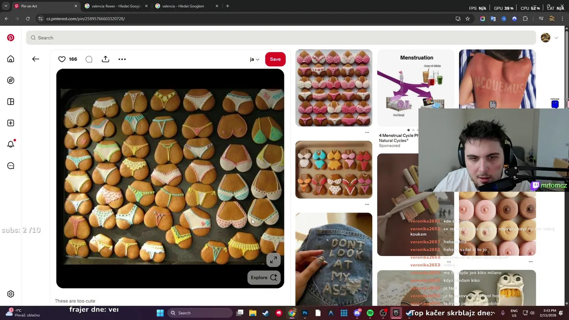Show hidden system tray icons
Image resolution: width=569 pixels, height=320 pixels.
[493, 313]
